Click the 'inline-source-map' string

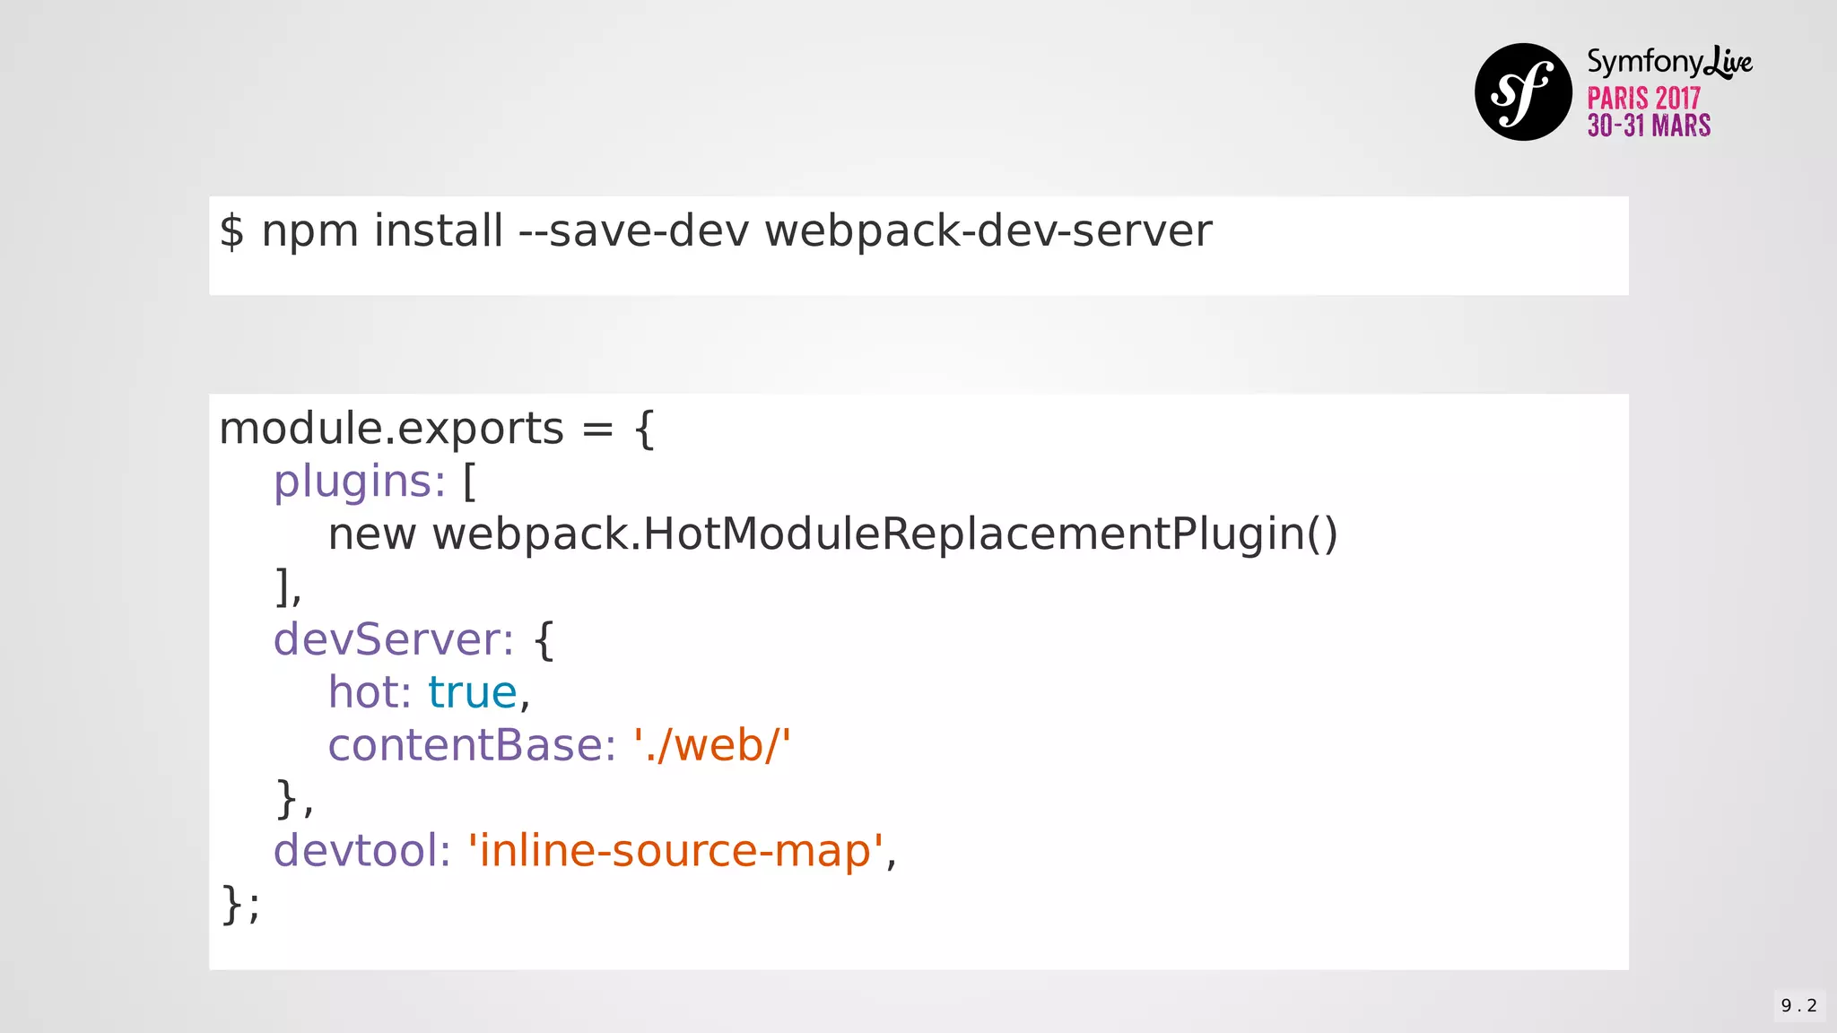tap(676, 850)
